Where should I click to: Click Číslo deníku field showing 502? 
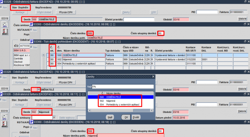click(x=90, y=131)
